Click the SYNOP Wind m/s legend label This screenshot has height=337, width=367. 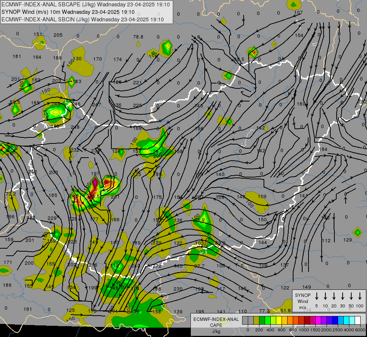303,301
